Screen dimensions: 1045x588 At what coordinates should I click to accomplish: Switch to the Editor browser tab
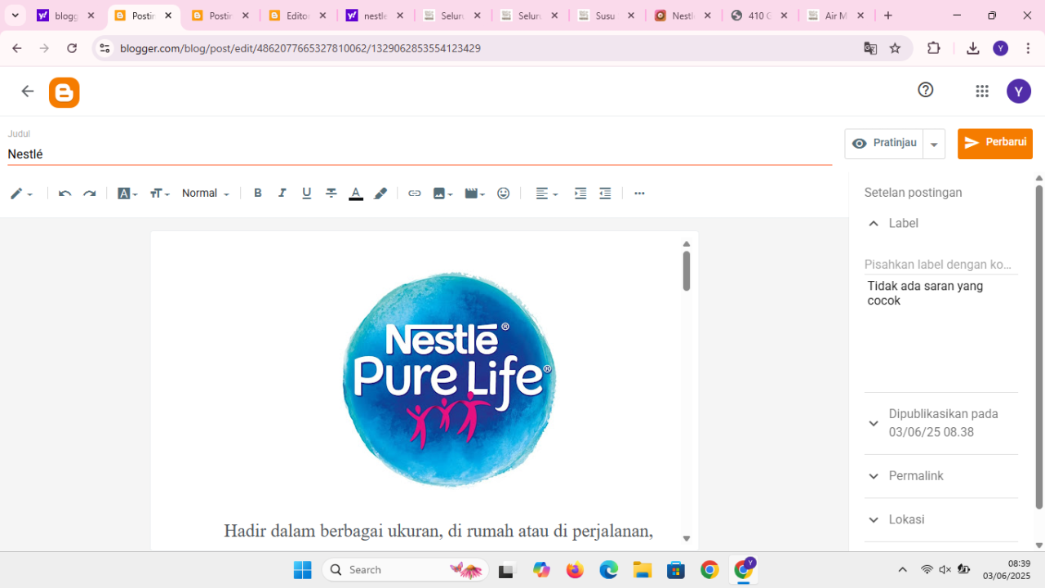click(298, 16)
